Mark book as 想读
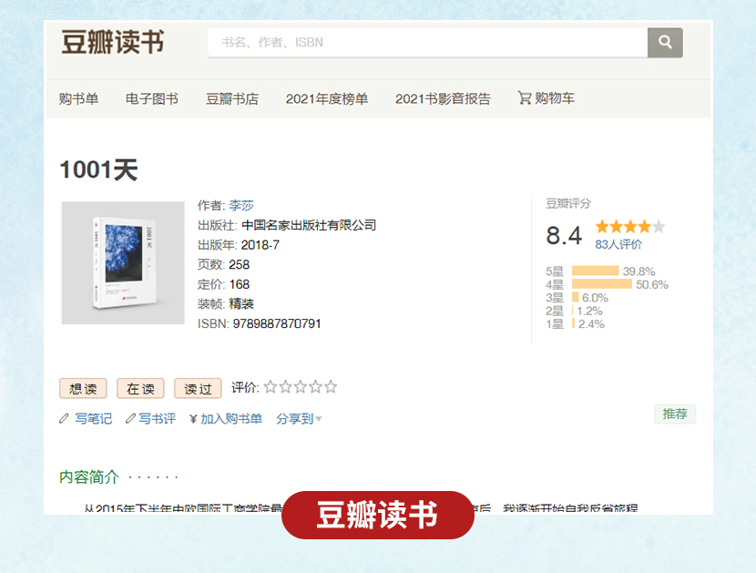This screenshot has height=573, width=756. tap(83, 389)
